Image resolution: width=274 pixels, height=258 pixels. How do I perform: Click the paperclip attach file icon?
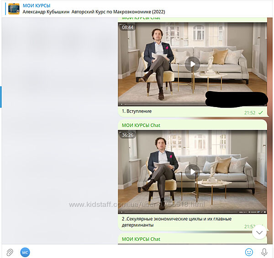click(x=9, y=252)
